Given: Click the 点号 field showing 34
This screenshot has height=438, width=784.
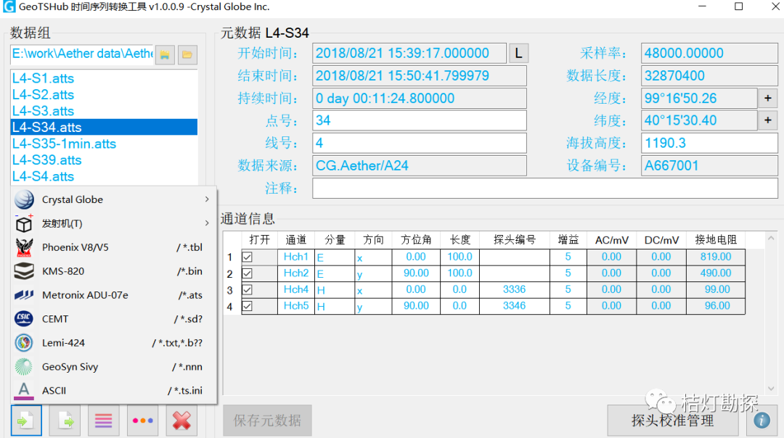Looking at the screenshot, I should (x=420, y=120).
